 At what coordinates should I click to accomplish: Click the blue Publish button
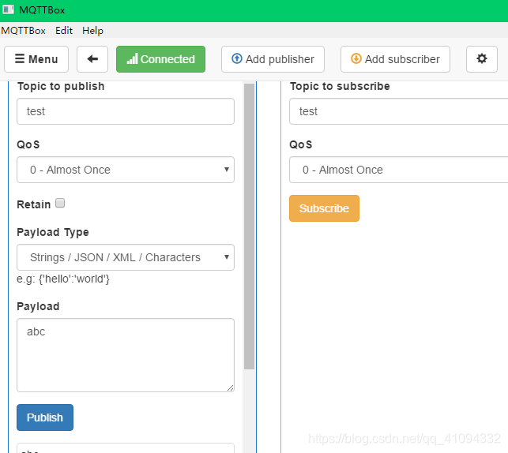tap(45, 417)
